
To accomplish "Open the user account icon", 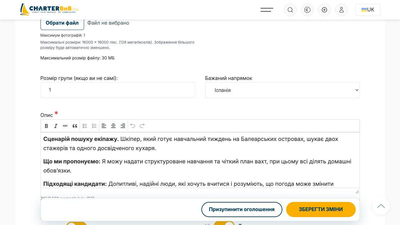I will pyautogui.click(x=342, y=10).
